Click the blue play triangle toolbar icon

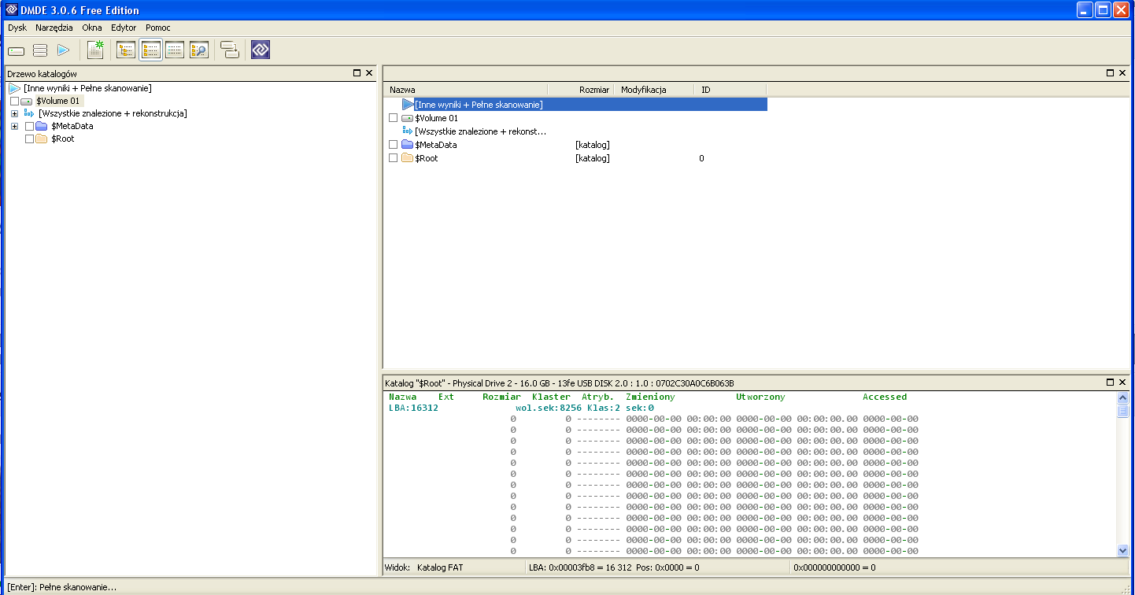point(64,50)
